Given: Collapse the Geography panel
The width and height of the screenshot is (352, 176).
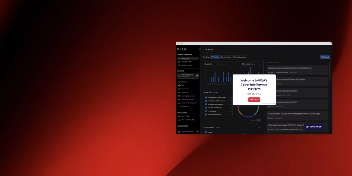Looking at the screenshot, I should (x=260, y=127).
